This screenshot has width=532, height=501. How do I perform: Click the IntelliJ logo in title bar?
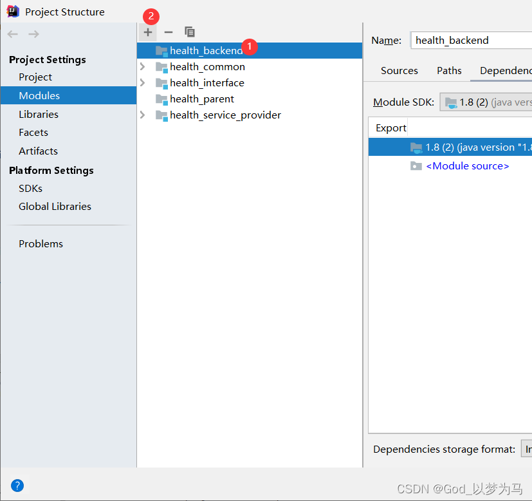13,11
